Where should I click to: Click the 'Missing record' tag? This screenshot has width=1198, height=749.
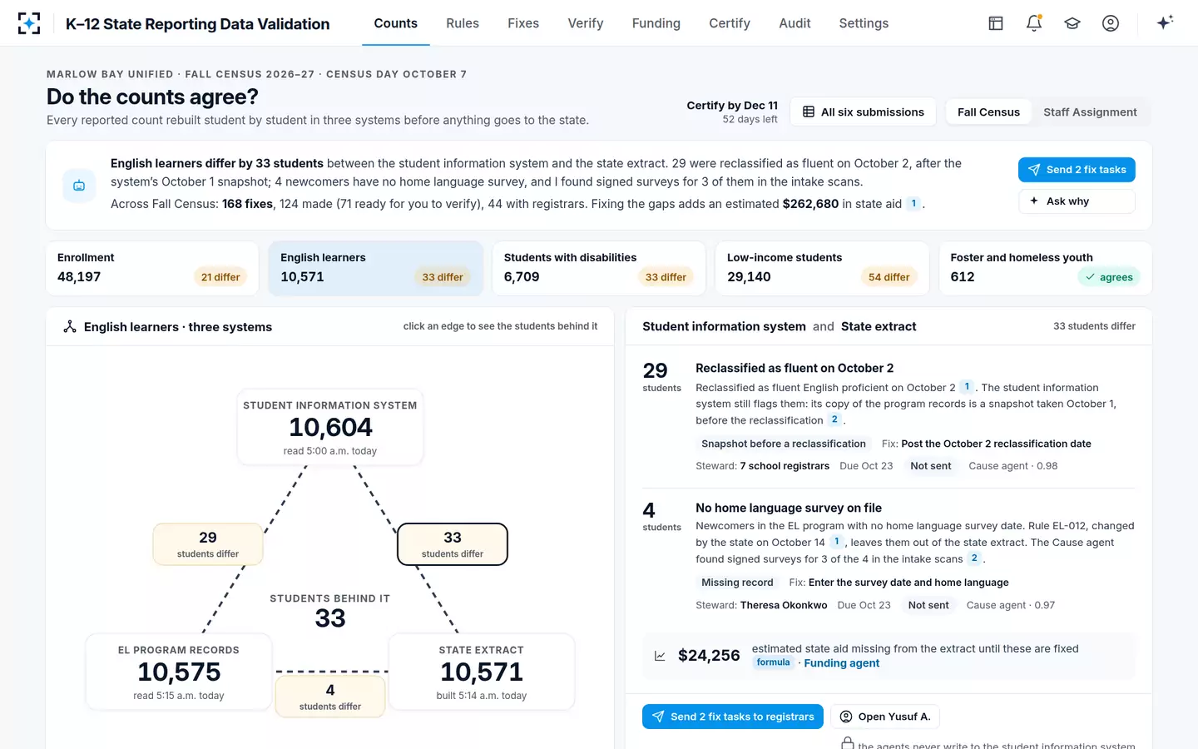tap(737, 583)
